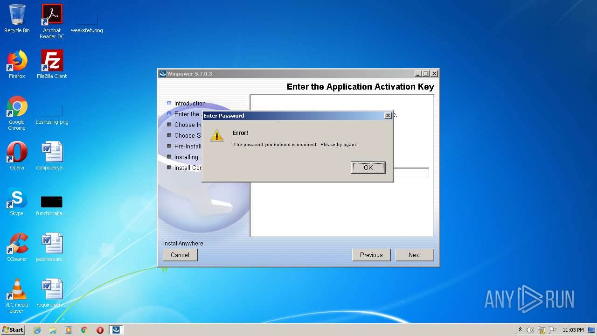Click the InstallAnywhere label
This screenshot has width=597, height=336.
pyautogui.click(x=183, y=244)
